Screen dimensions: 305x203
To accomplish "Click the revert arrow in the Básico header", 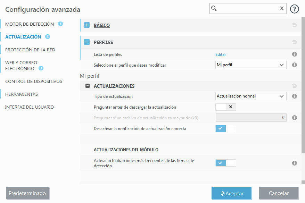I will point(294,25).
